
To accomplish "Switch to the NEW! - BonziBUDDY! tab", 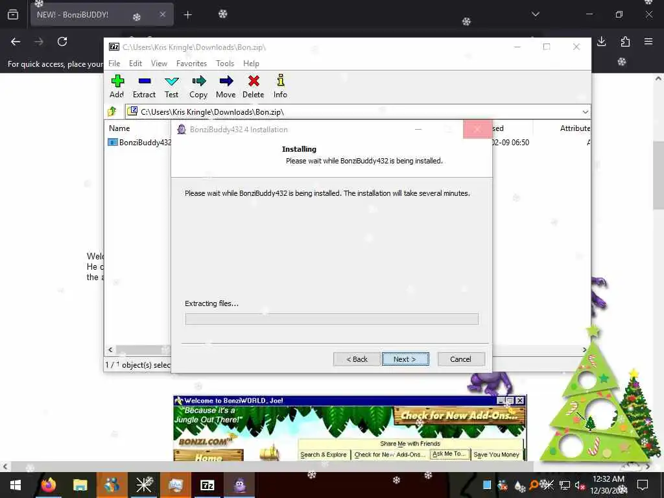I will click(102, 14).
